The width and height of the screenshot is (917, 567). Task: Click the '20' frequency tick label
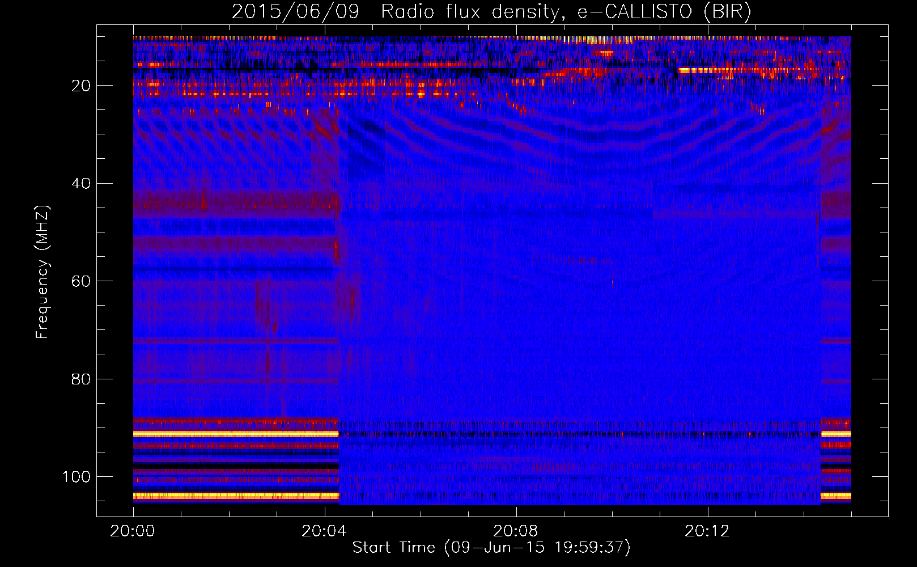tap(81, 86)
